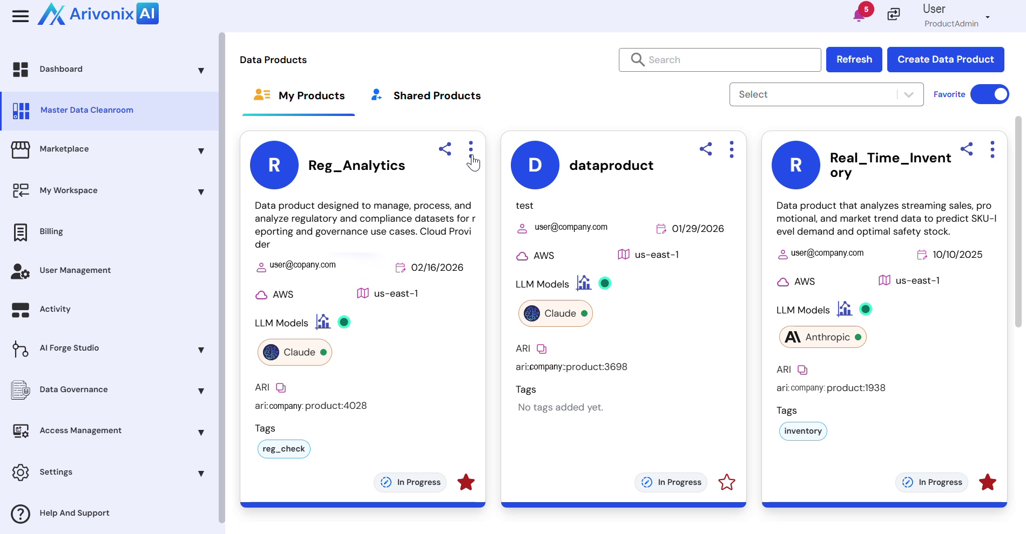Click the switch workspace icon in header
The height and width of the screenshot is (534, 1026).
(x=894, y=15)
